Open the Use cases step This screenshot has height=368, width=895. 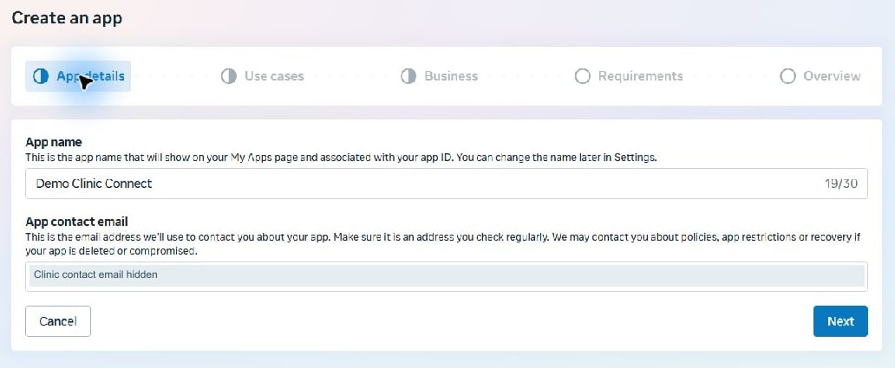click(x=263, y=76)
